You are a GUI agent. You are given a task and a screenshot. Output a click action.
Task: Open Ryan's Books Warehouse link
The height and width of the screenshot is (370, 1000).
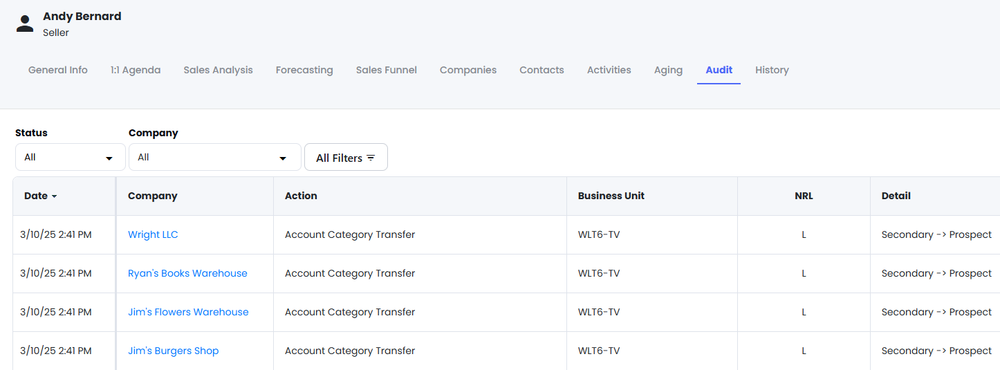pyautogui.click(x=187, y=273)
